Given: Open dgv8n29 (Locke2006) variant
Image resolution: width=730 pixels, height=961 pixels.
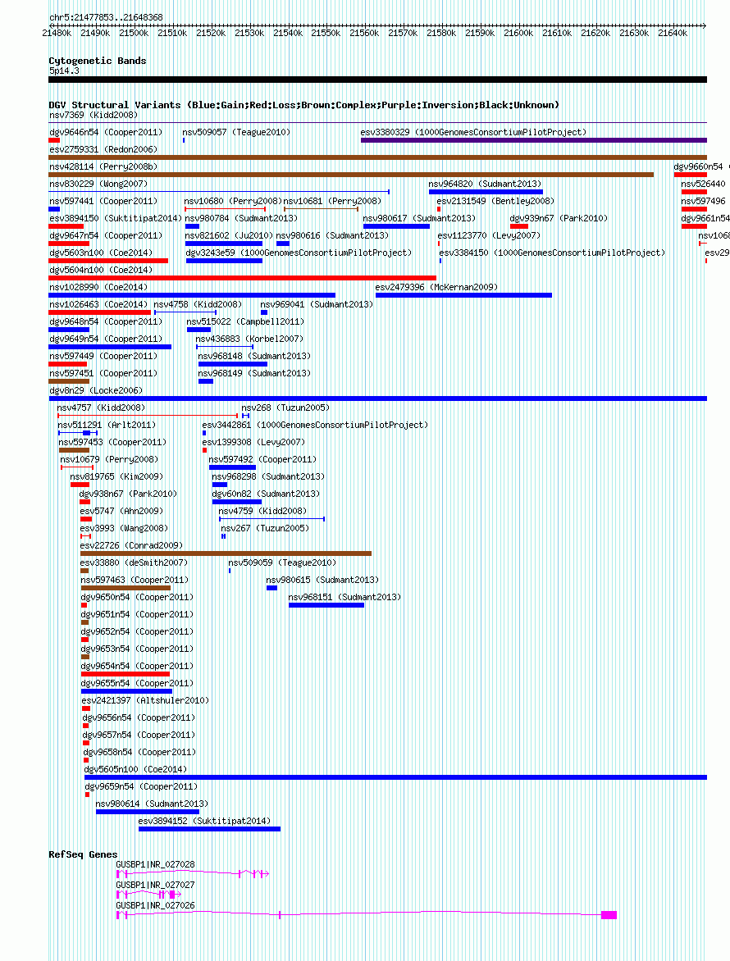Looking at the screenshot, I should pos(96,390).
